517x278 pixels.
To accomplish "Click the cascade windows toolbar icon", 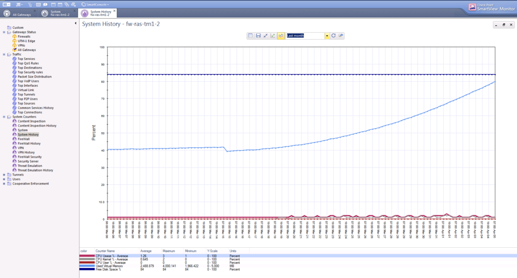I will tap(67, 4).
